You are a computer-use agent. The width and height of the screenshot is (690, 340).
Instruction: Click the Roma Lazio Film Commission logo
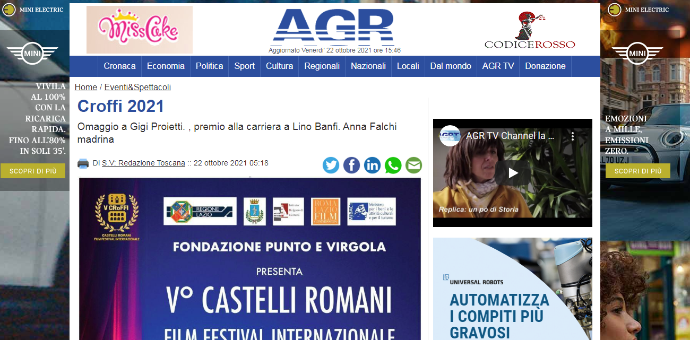[x=325, y=211]
